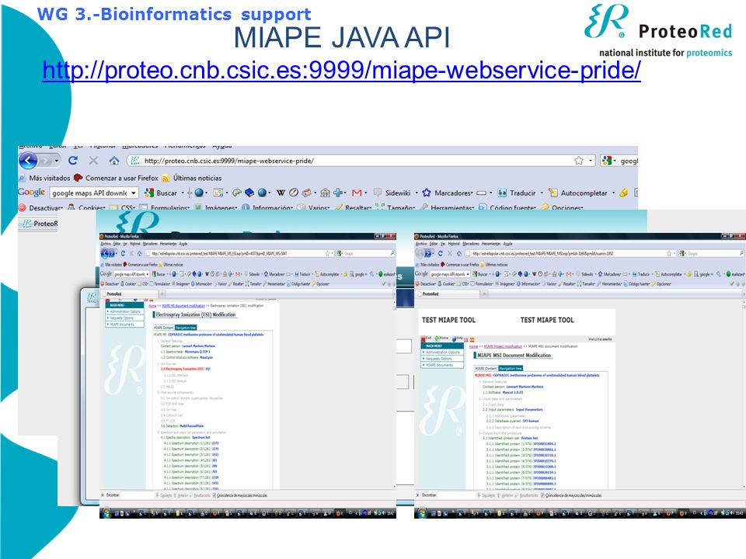
Task: Bookmark page with star in top address bar
Action: click(578, 161)
